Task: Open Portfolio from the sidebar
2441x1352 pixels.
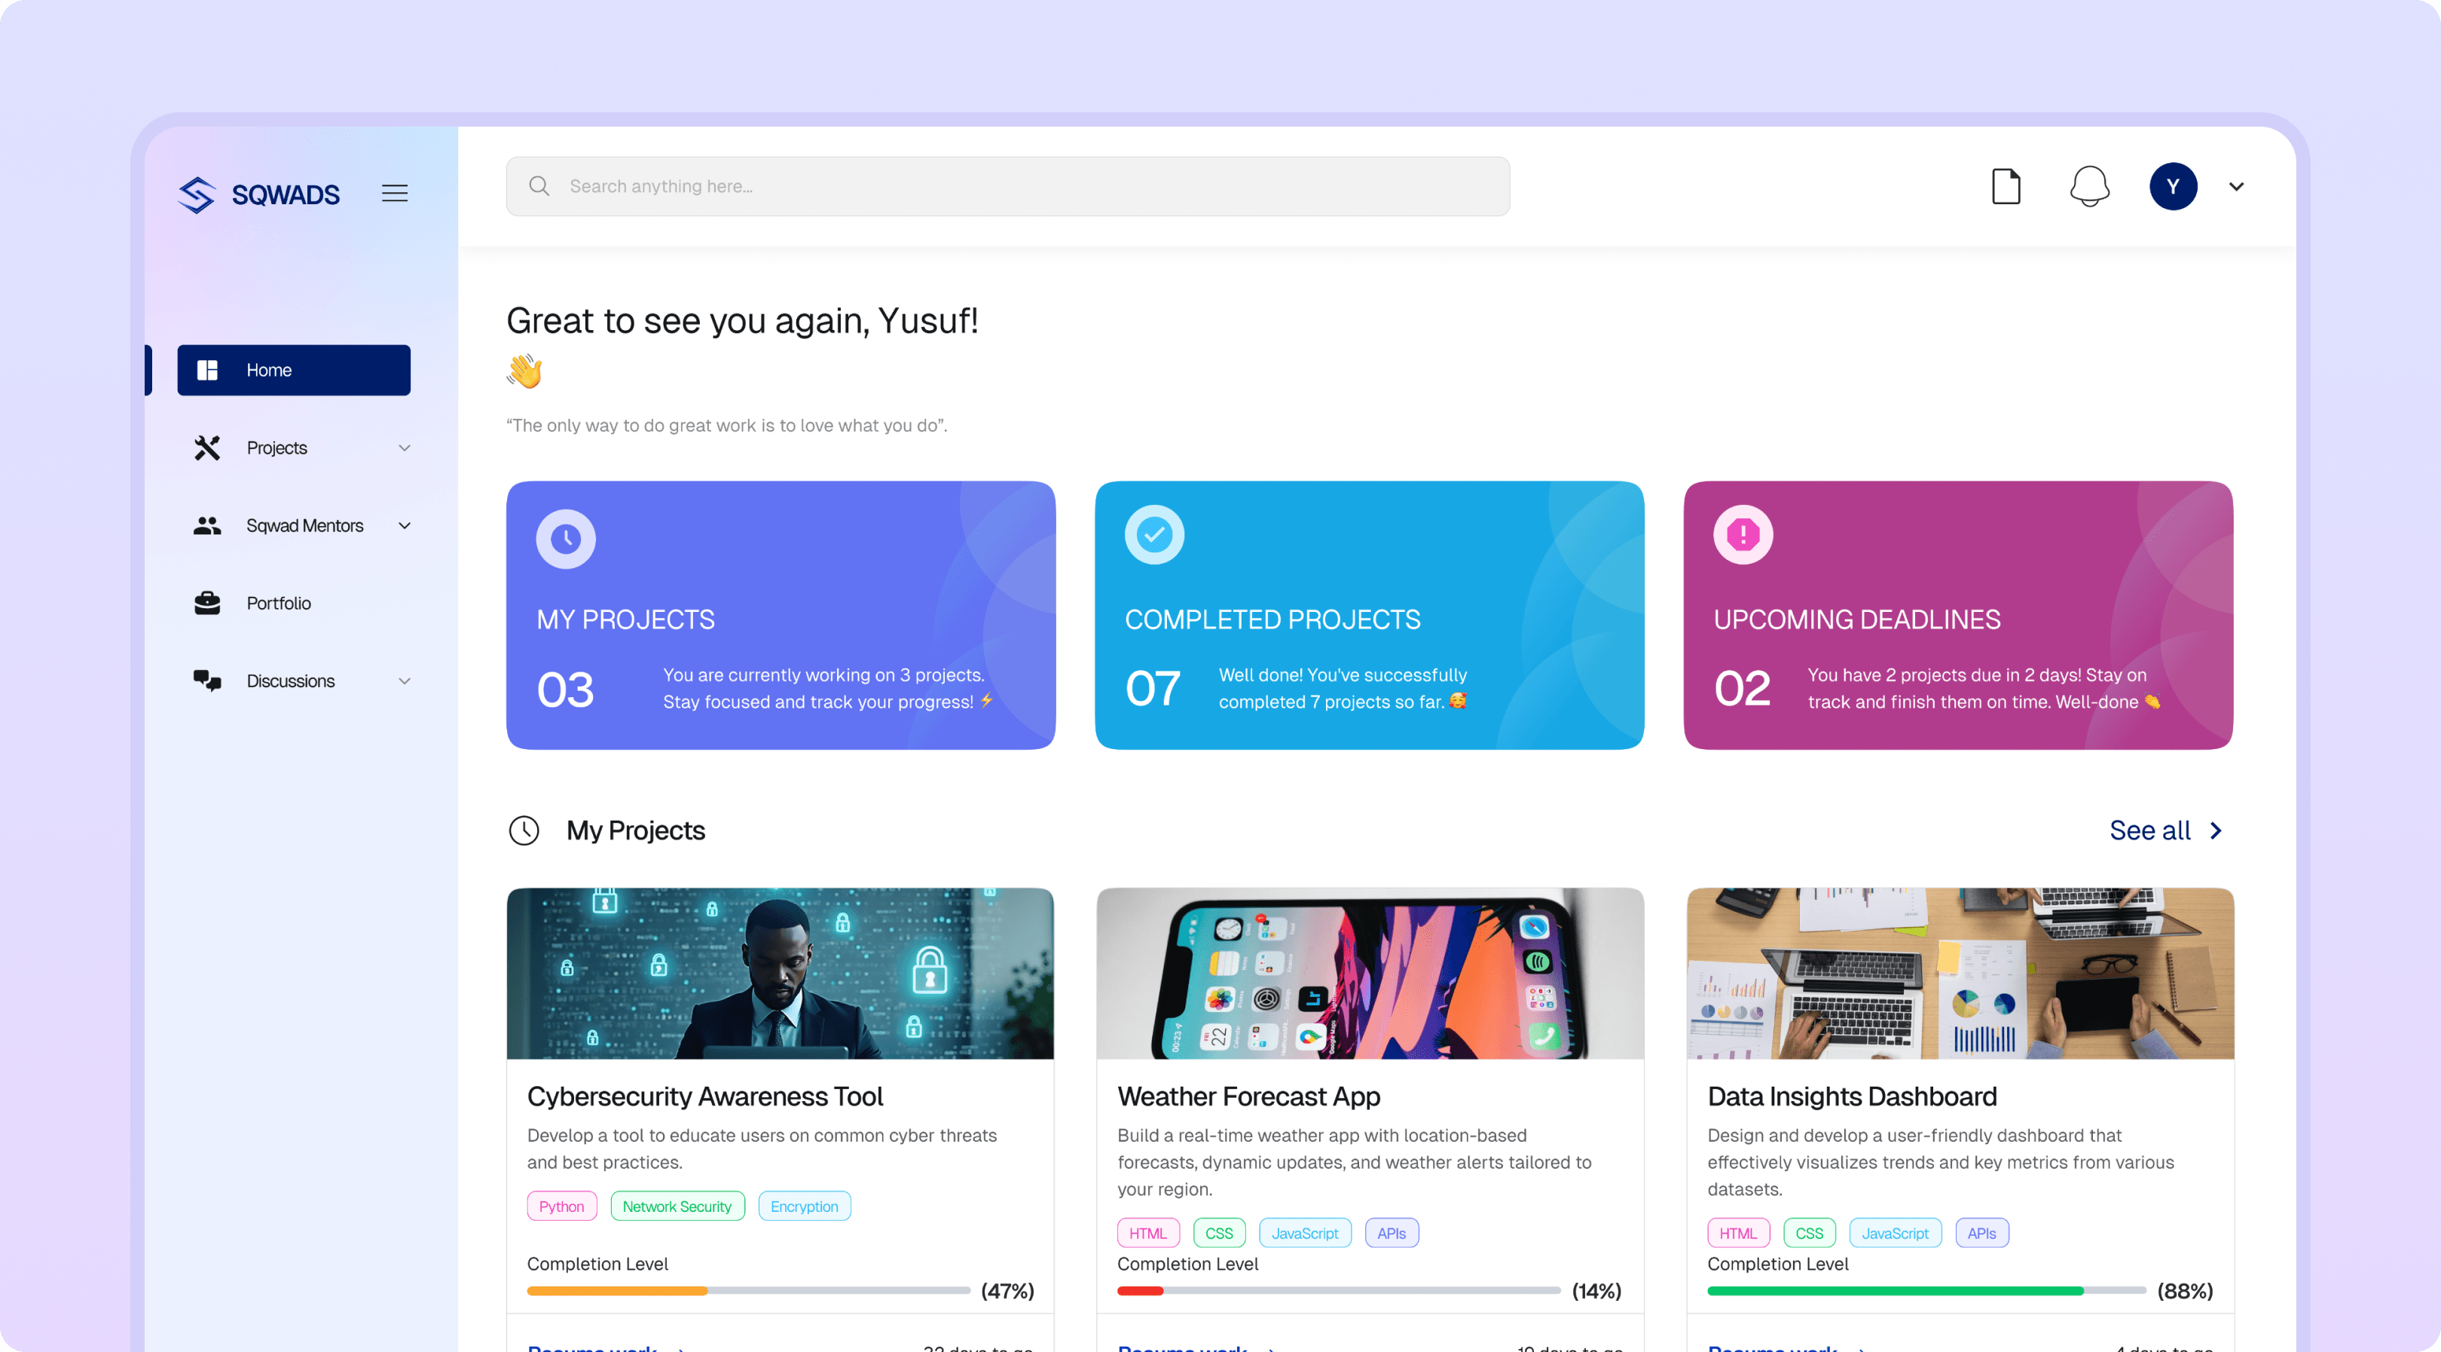Action: pos(279,602)
